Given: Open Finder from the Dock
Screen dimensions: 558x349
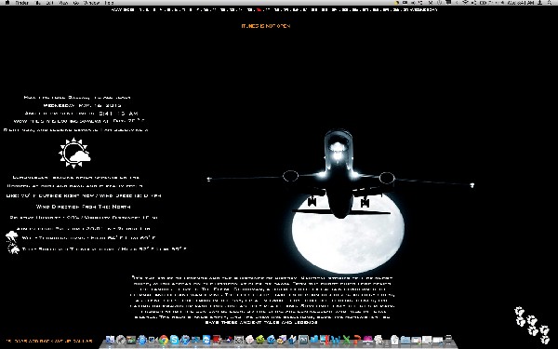Looking at the screenshot, I should [x=110, y=340].
